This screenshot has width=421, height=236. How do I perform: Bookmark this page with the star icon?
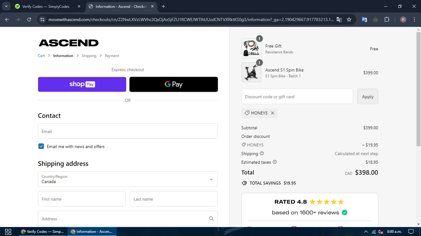point(349,20)
